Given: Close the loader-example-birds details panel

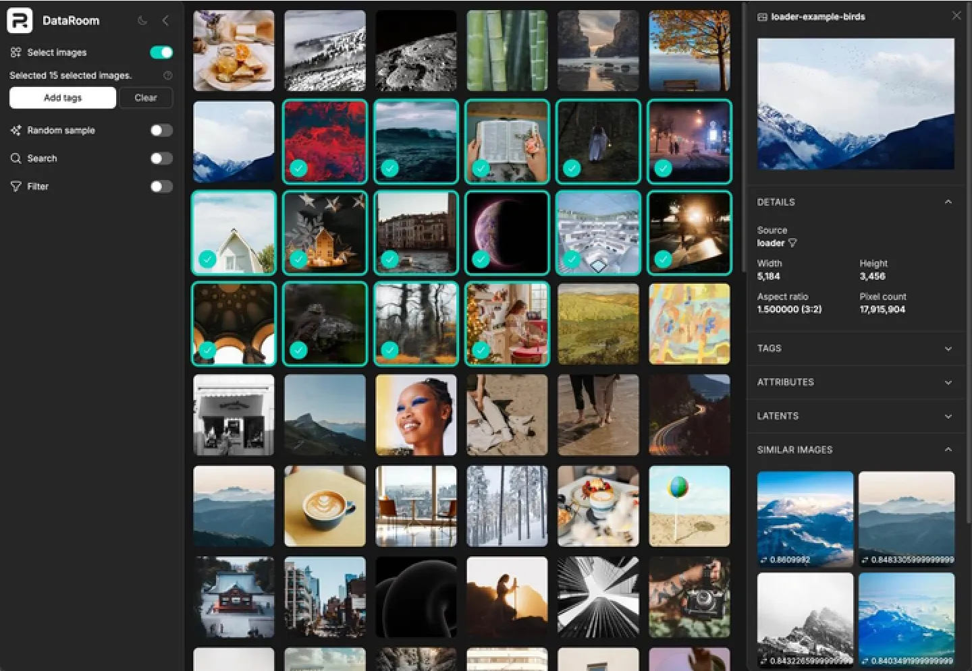Looking at the screenshot, I should pyautogui.click(x=956, y=16).
